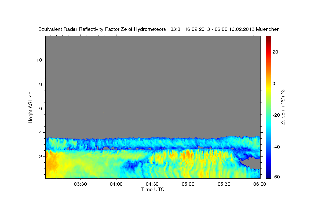Click the colorbar value 20

coord(276,52)
